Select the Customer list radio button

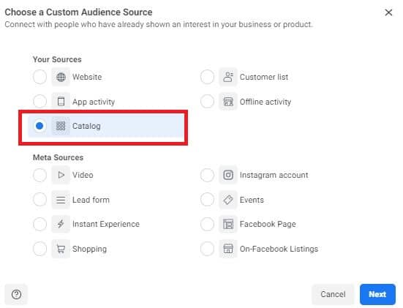(207, 77)
